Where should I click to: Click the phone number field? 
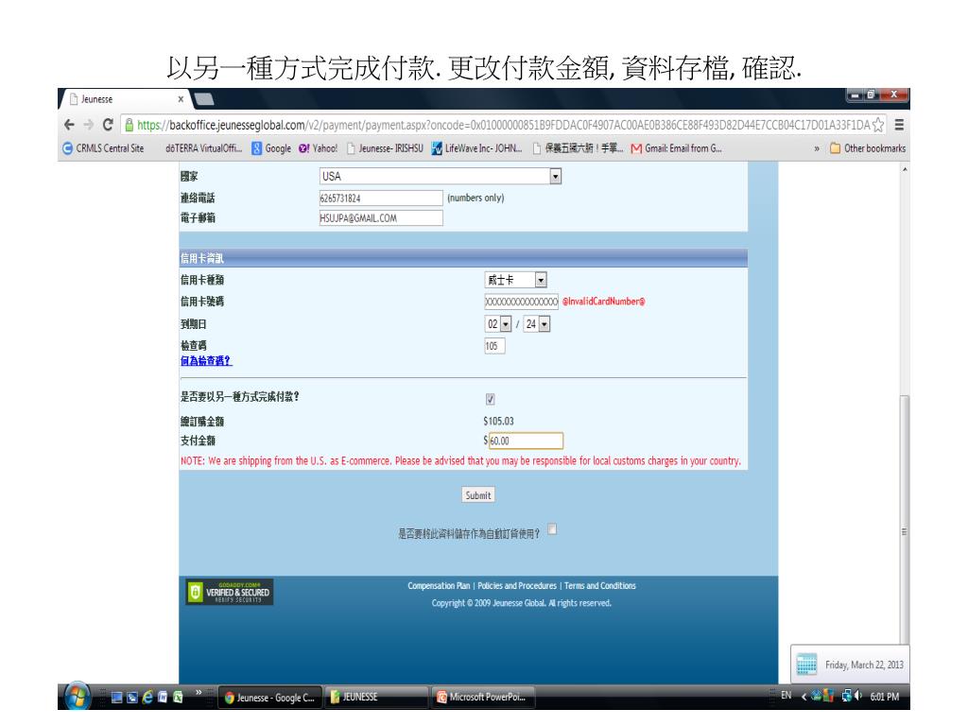(381, 199)
